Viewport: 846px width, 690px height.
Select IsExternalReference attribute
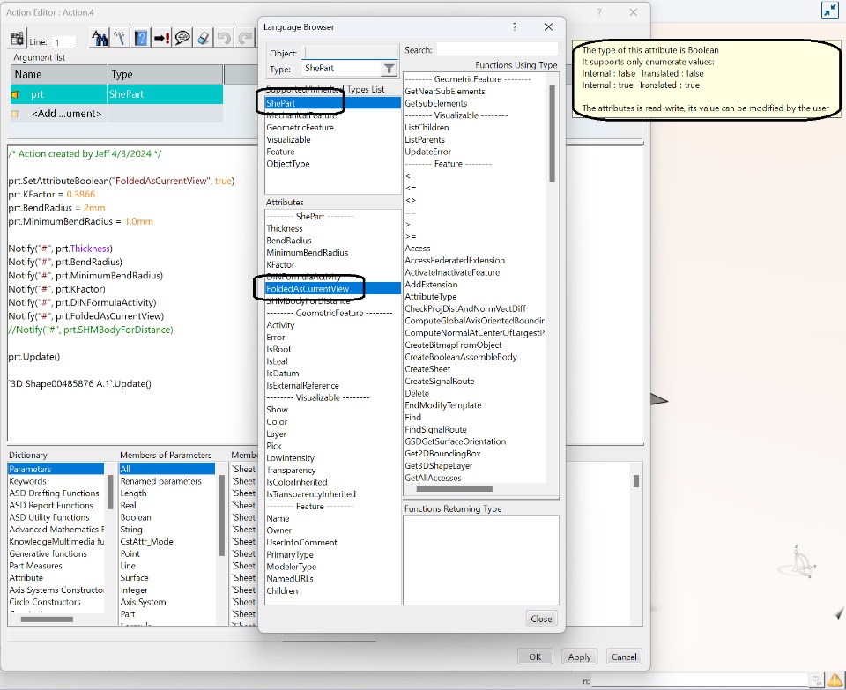tap(302, 385)
